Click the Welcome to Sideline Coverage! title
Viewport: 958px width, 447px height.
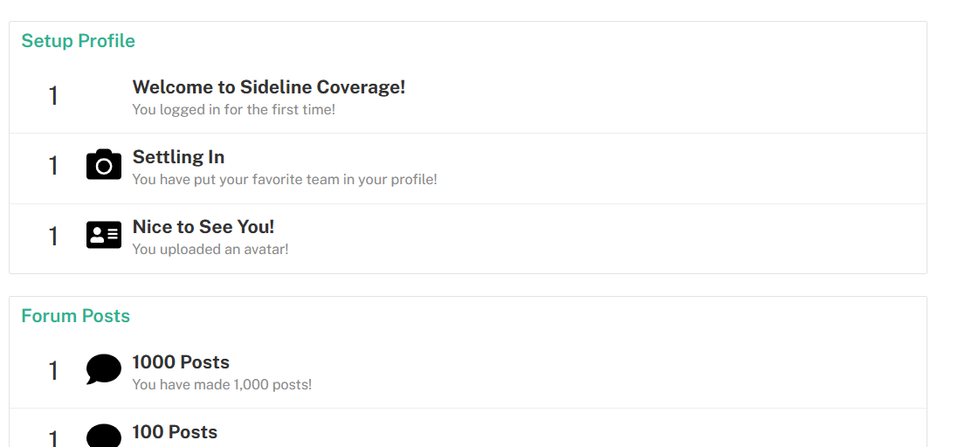tap(268, 87)
